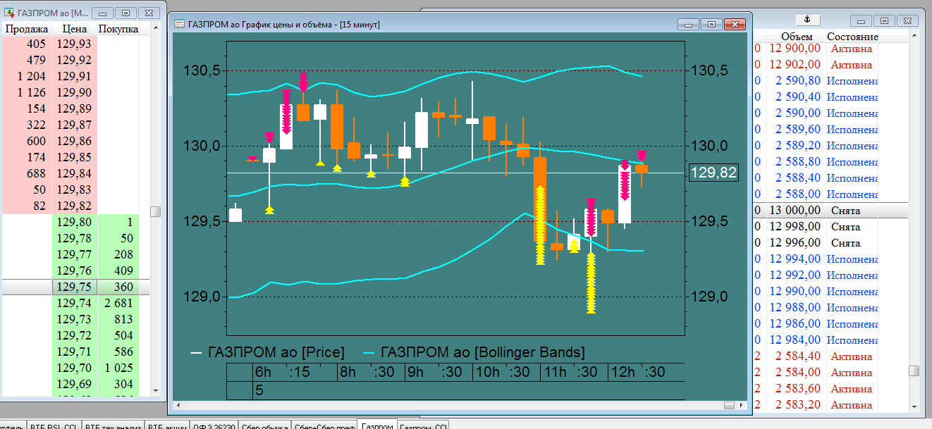Select cancelled order with volume 13 000,00

830,211
